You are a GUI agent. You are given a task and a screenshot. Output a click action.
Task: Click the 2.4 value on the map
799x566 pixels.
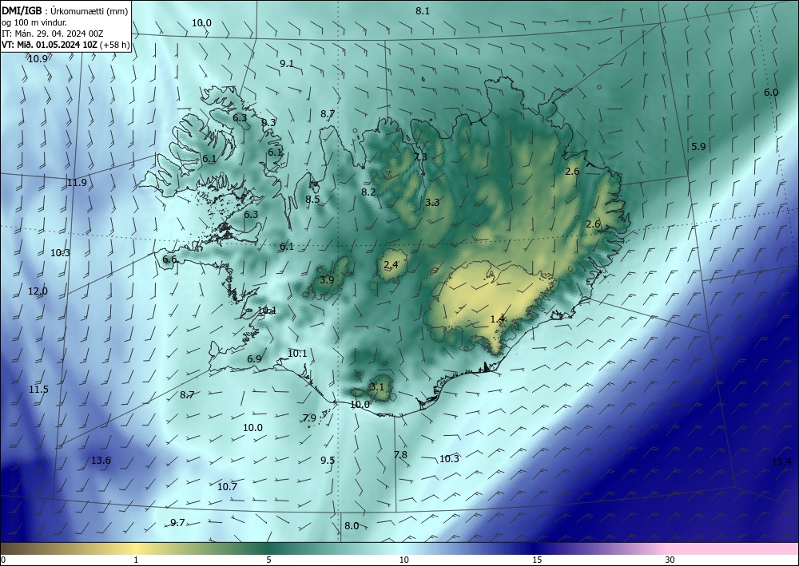(391, 265)
